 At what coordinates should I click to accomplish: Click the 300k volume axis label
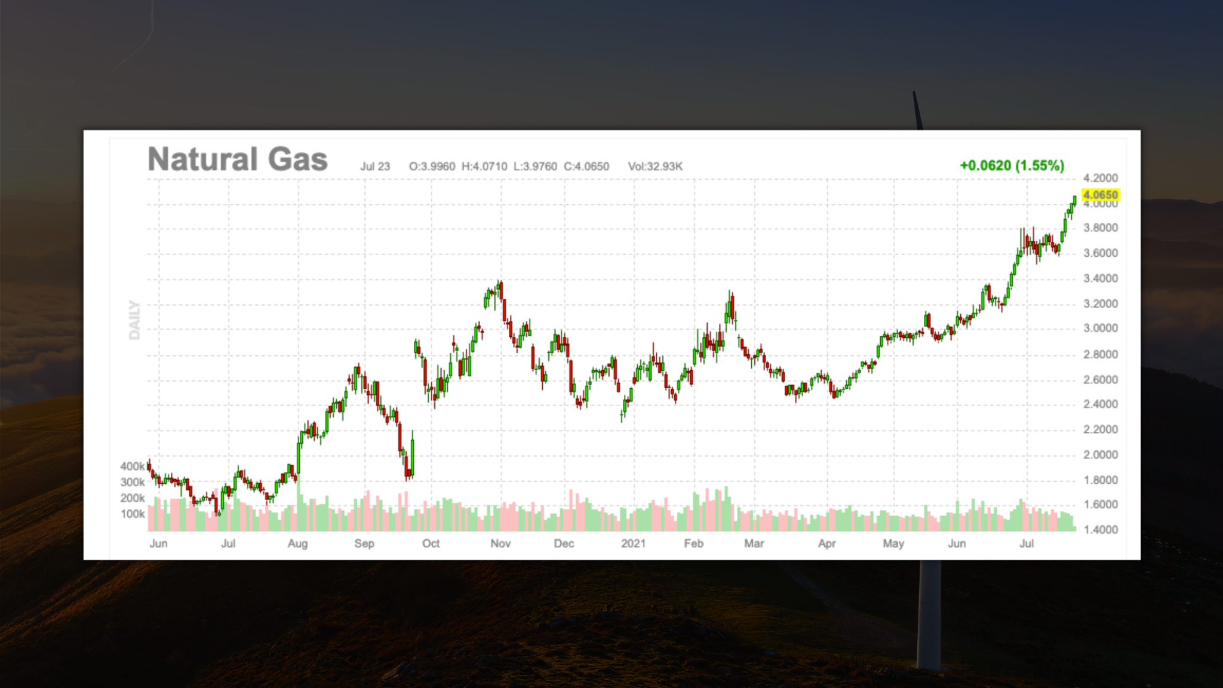[133, 482]
